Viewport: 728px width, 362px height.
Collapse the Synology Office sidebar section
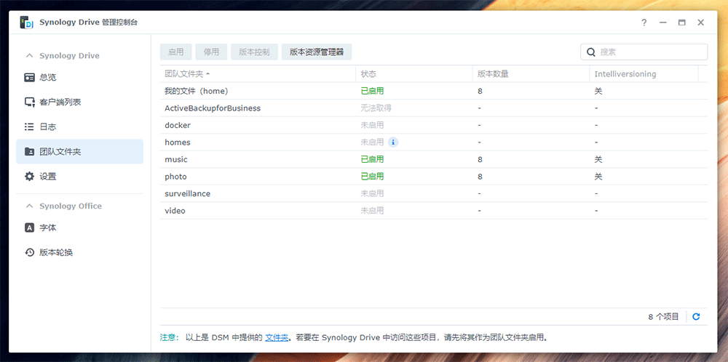[x=30, y=206]
